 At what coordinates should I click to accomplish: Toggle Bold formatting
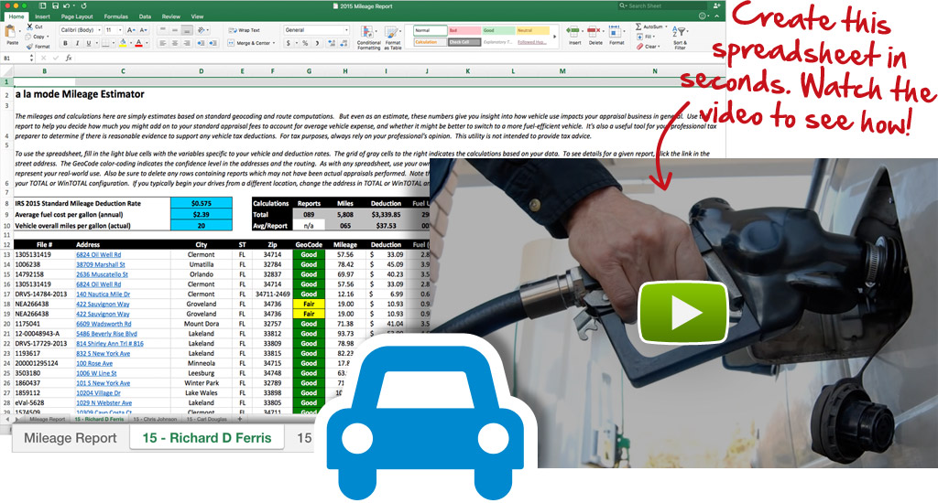point(65,43)
